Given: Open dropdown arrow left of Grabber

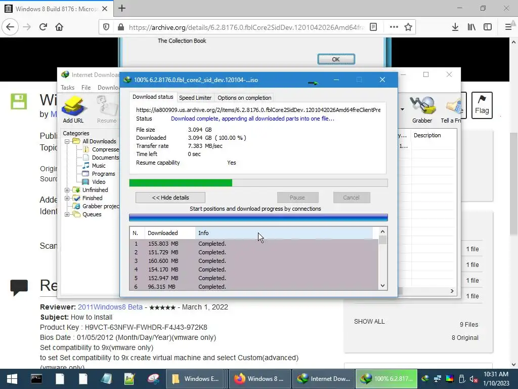Looking at the screenshot, I should (402, 109).
